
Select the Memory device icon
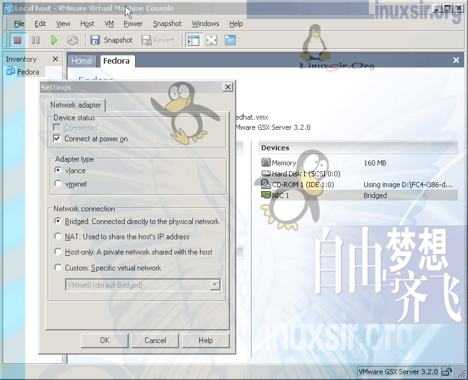point(266,162)
